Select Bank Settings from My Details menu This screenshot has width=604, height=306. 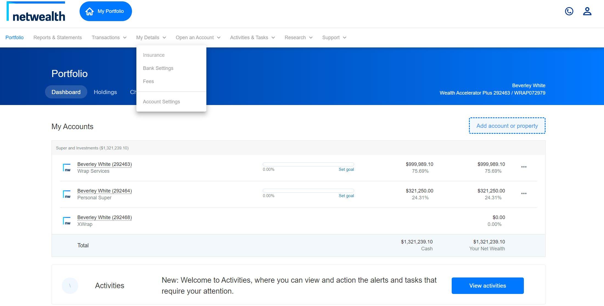[158, 68]
